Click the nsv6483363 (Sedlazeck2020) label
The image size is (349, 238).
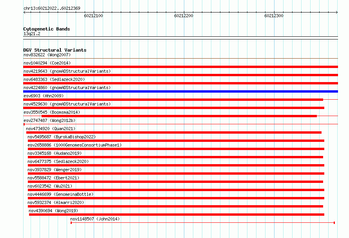[x=54, y=79]
